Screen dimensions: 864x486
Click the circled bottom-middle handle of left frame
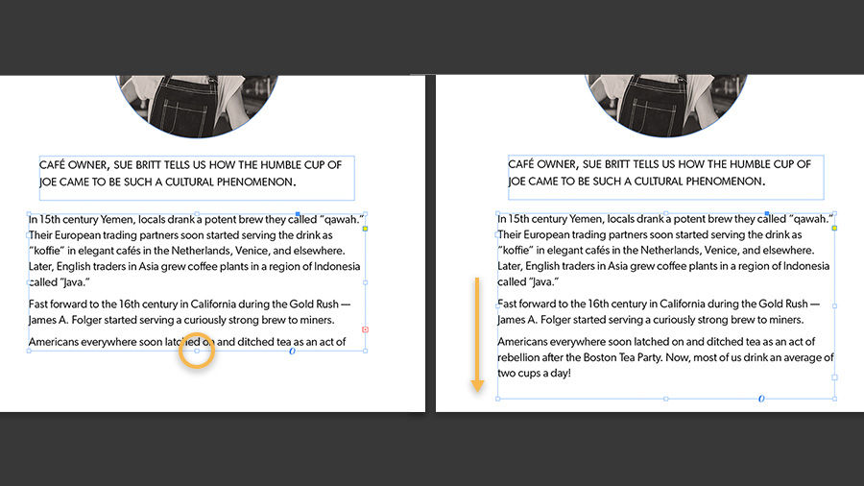pos(197,351)
